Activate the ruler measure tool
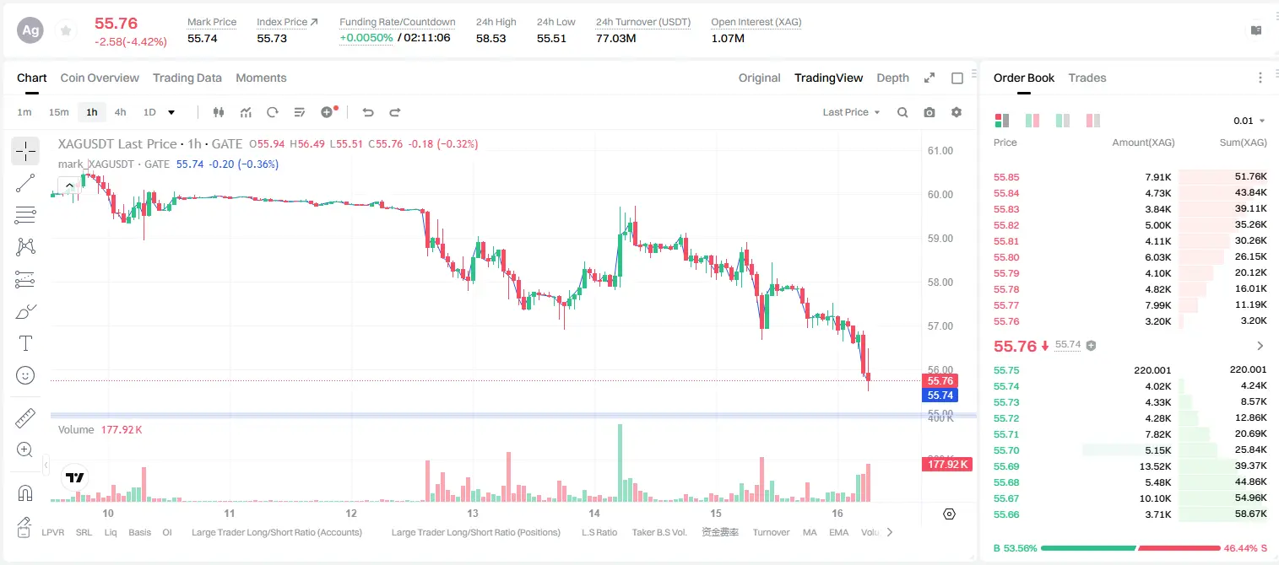Screen dimensions: 1279x565 [x=25, y=418]
